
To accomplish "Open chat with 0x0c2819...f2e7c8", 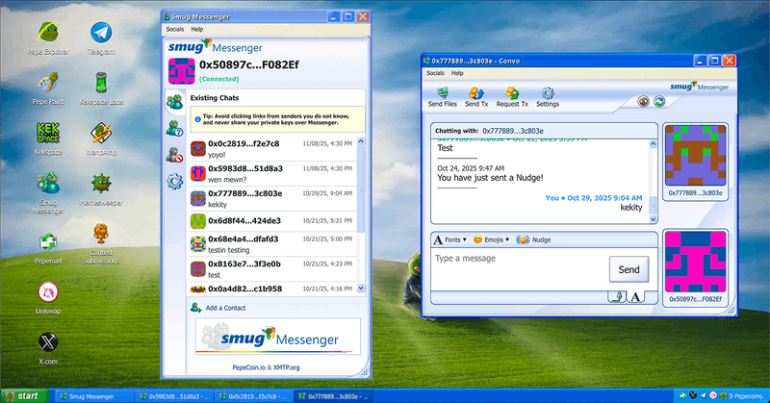I will click(272, 149).
